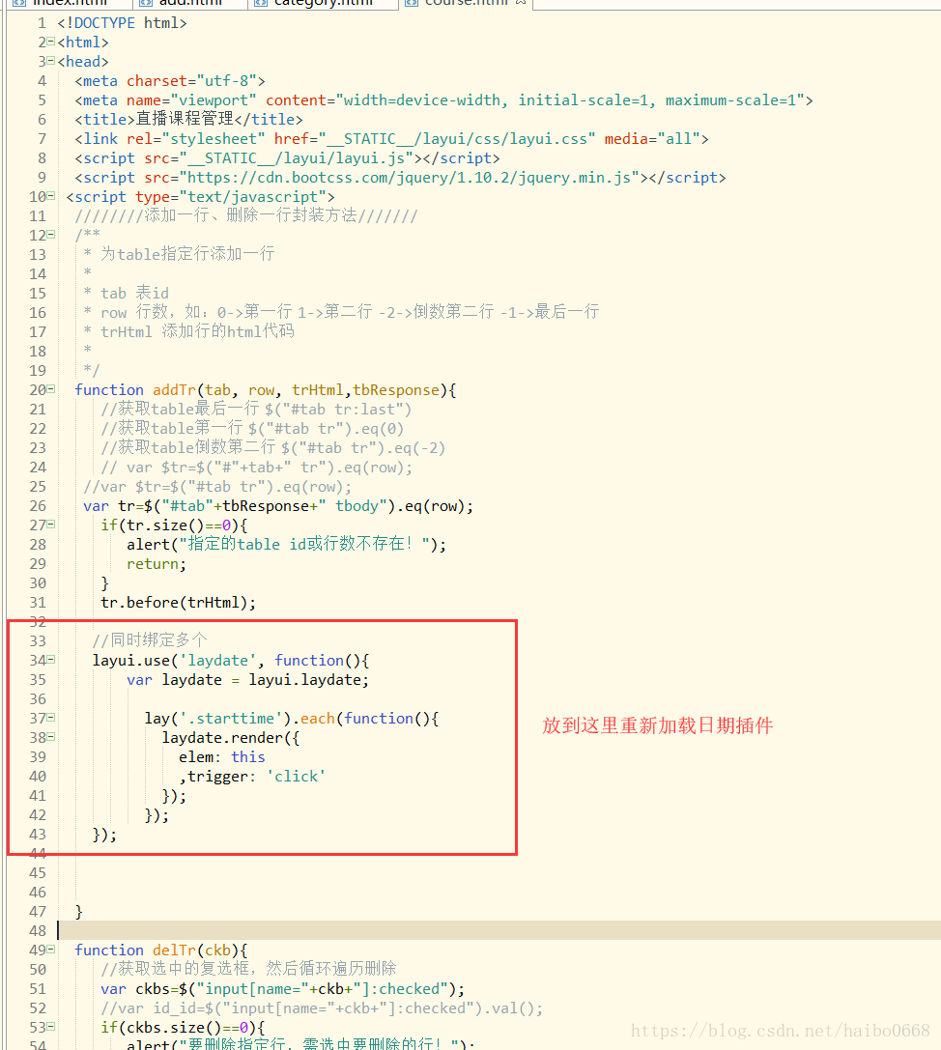Click the 'tr.before(trHtml);' line

click(178, 603)
